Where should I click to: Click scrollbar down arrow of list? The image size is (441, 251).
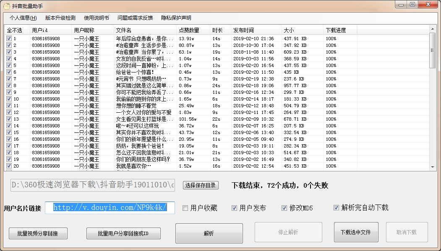click(432, 167)
